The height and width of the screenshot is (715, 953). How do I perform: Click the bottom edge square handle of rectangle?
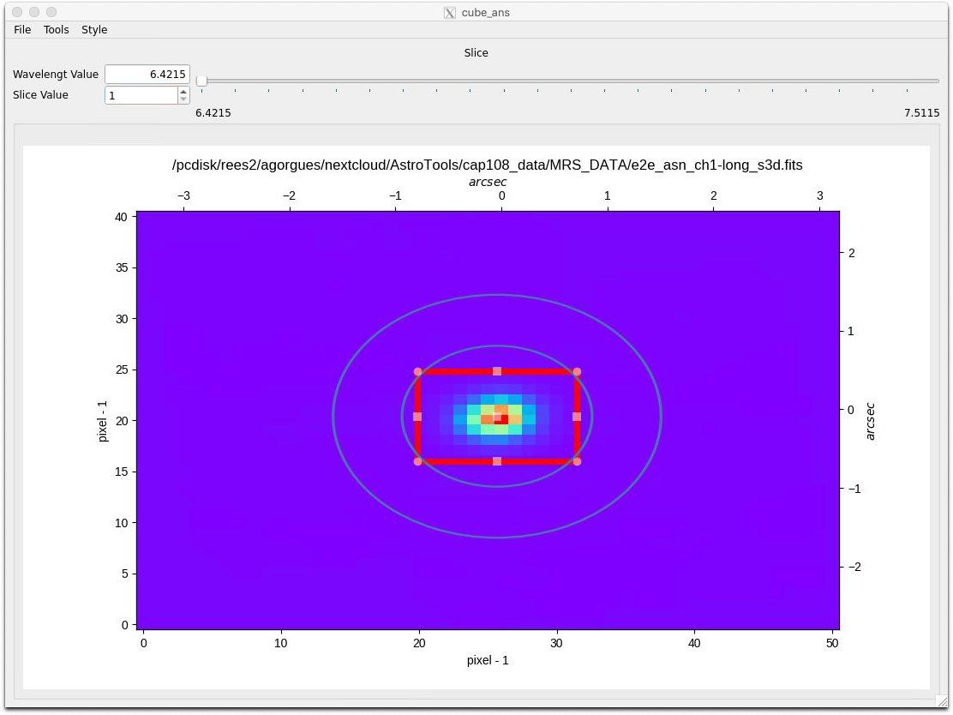click(x=497, y=461)
